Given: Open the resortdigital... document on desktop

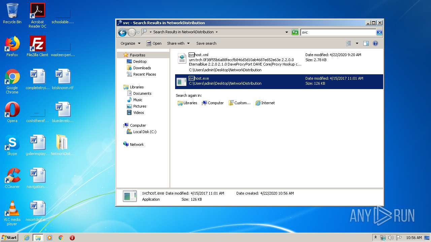Looking at the screenshot, I should tap(37, 211).
